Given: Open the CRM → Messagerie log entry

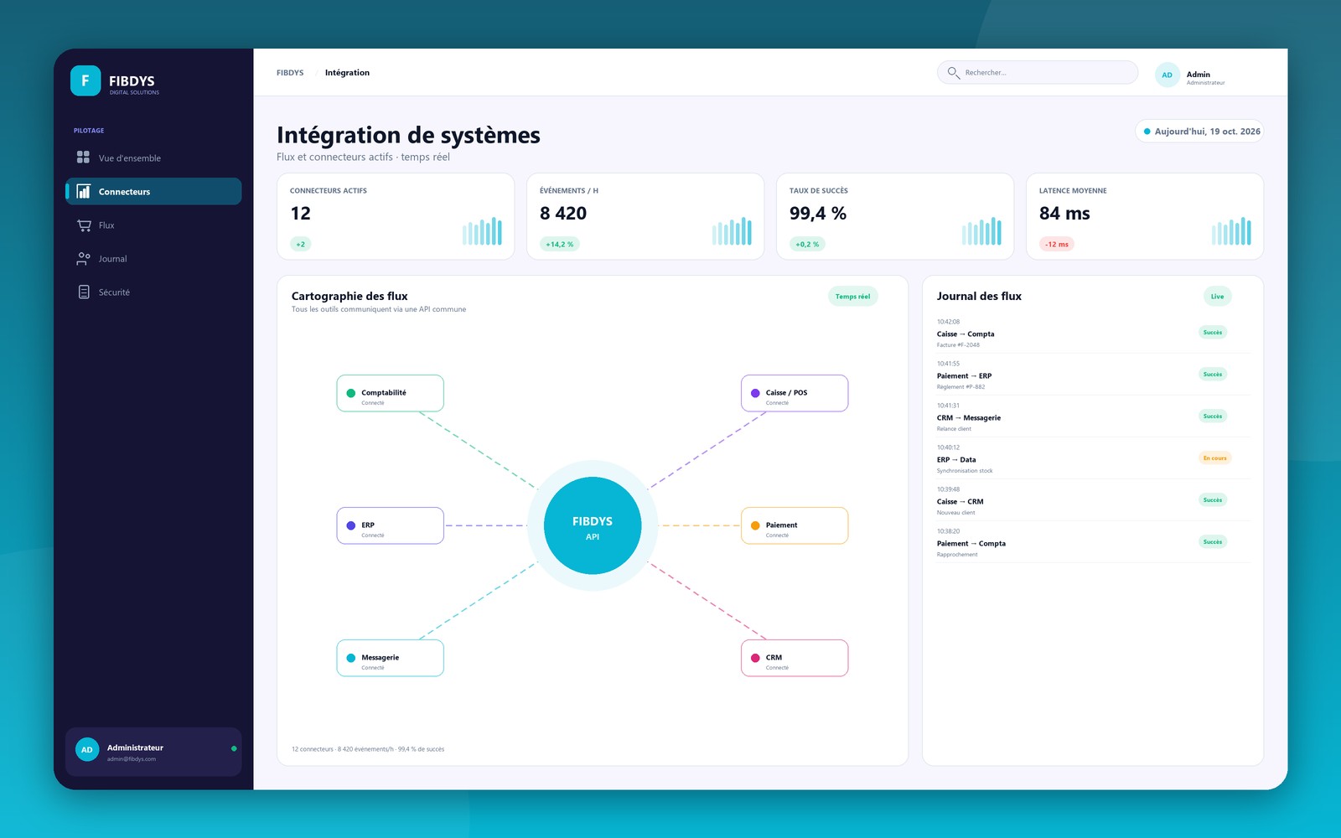Looking at the screenshot, I should (x=1093, y=416).
